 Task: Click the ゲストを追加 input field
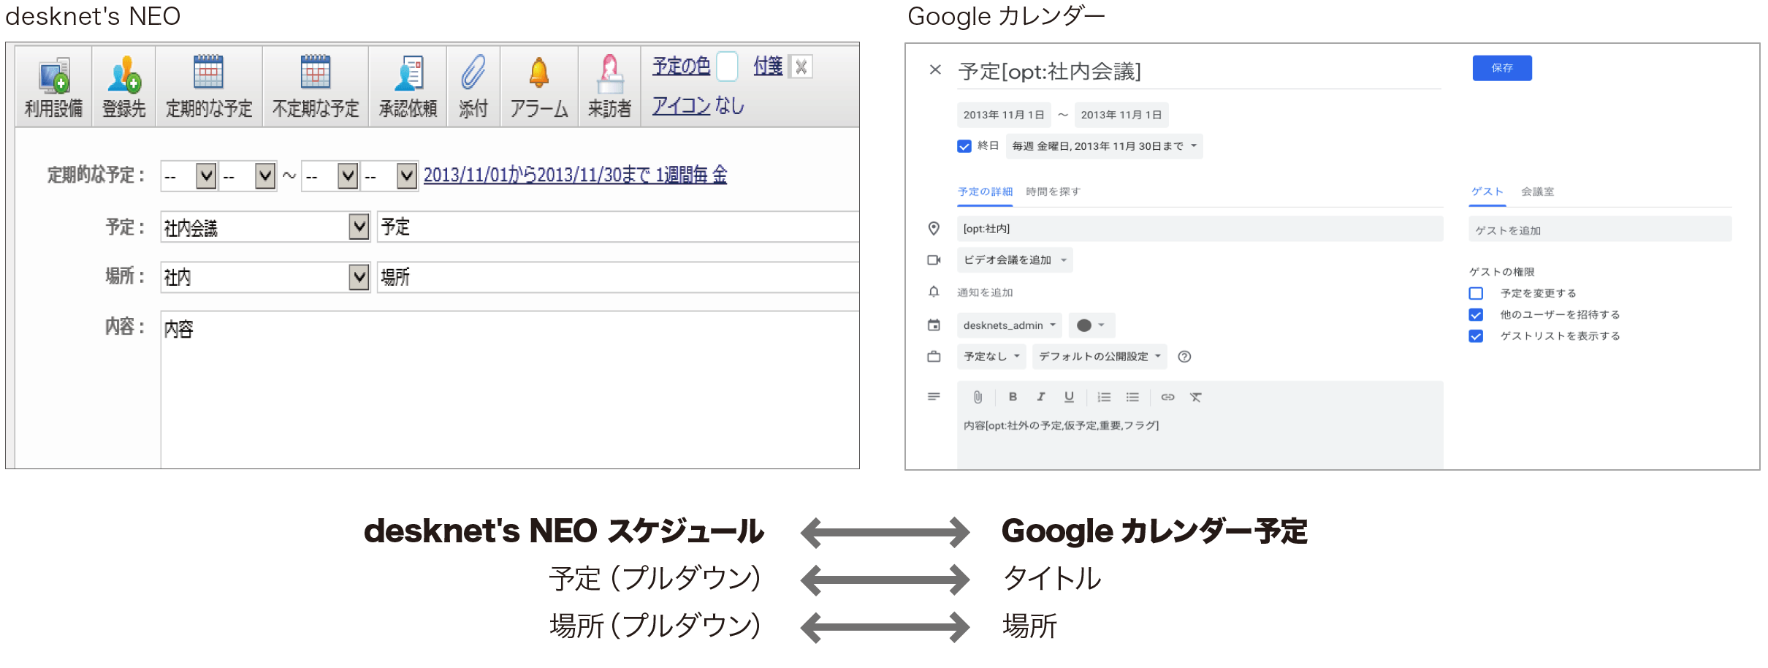[x=1599, y=230]
